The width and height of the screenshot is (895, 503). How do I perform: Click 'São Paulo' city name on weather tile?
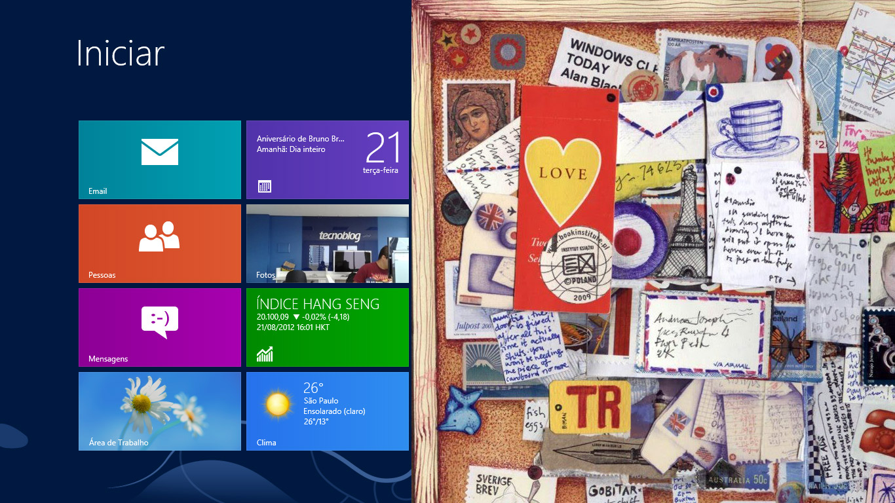321,401
